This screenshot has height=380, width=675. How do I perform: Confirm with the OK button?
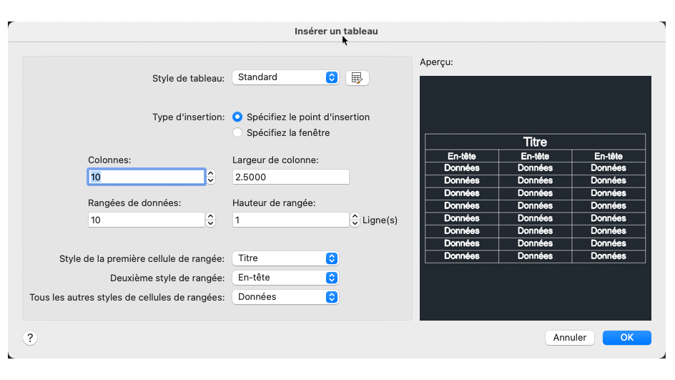pyautogui.click(x=626, y=338)
